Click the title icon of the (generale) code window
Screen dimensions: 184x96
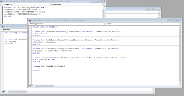pos(2,27)
